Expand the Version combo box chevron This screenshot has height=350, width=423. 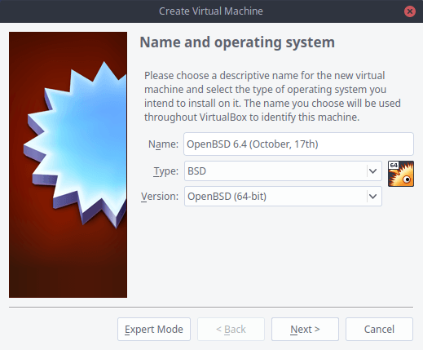(373, 196)
